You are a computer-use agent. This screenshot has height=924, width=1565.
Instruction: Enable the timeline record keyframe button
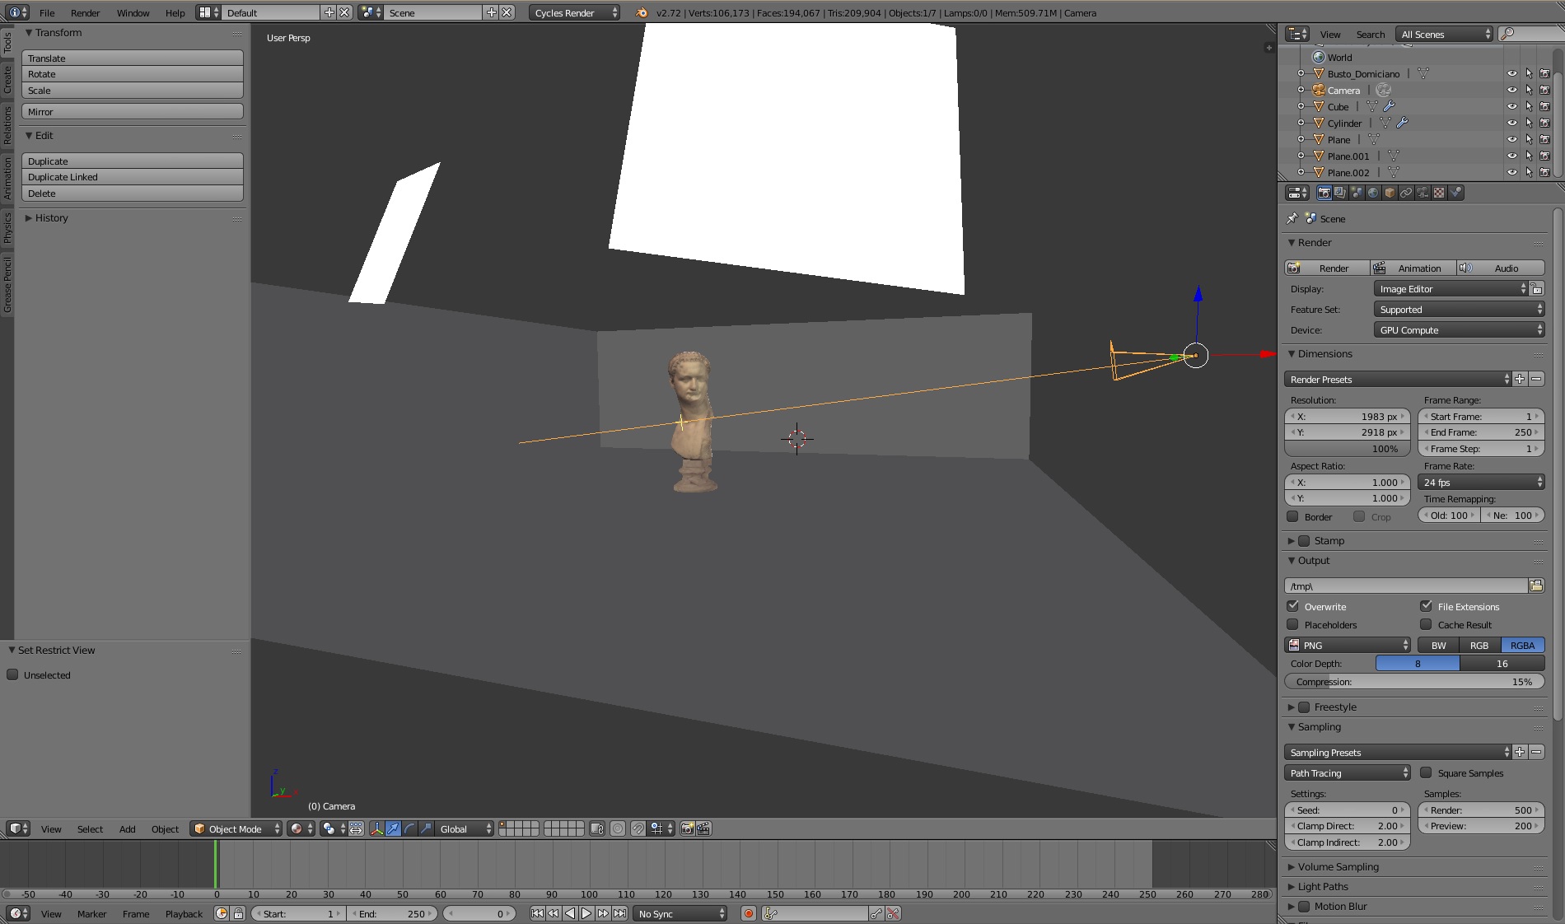(748, 913)
